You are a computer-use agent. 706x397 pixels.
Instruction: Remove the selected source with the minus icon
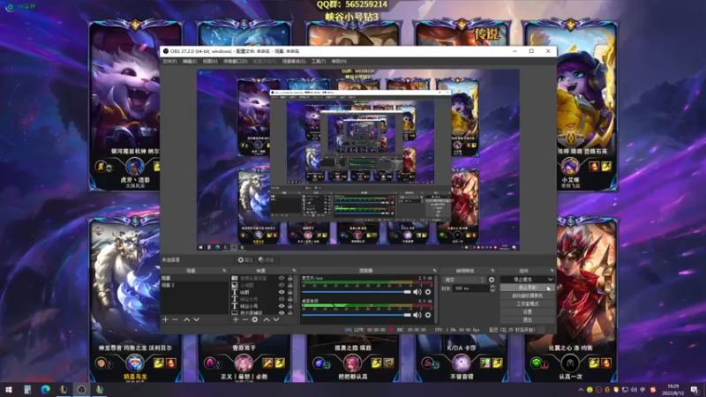coord(245,319)
